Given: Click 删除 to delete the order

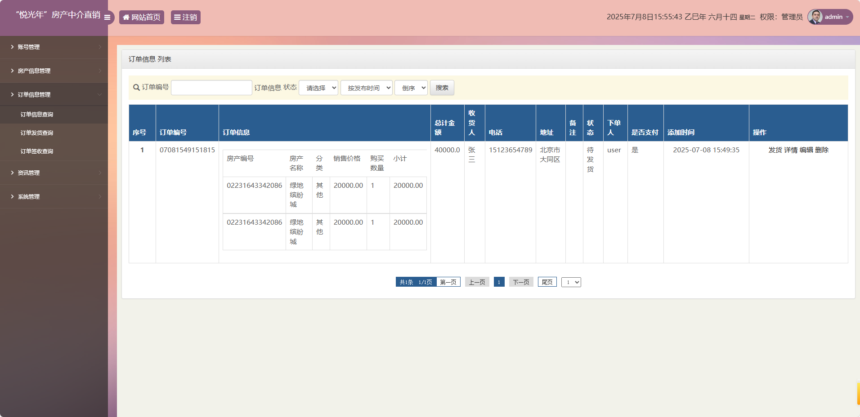Looking at the screenshot, I should [821, 150].
